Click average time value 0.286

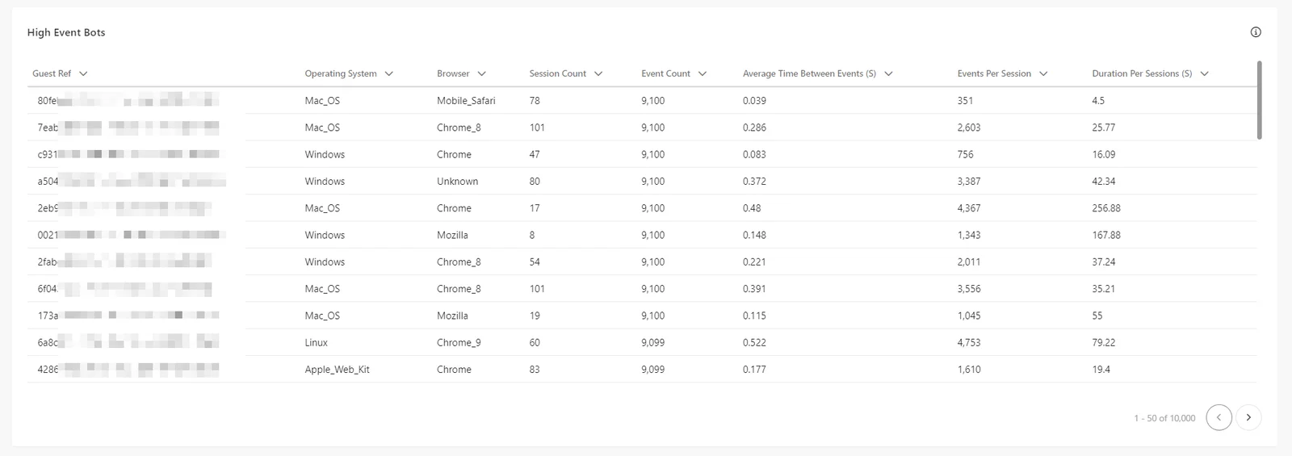click(754, 128)
